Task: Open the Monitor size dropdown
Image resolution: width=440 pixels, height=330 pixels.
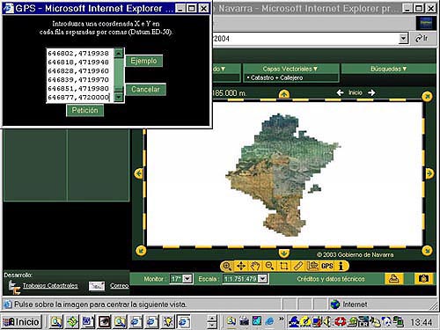Action: click(187, 279)
